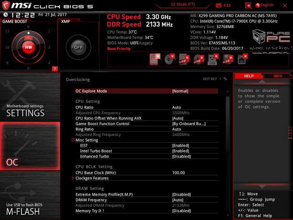Toggle the GAME BOOST HW knob

tap(28, 47)
